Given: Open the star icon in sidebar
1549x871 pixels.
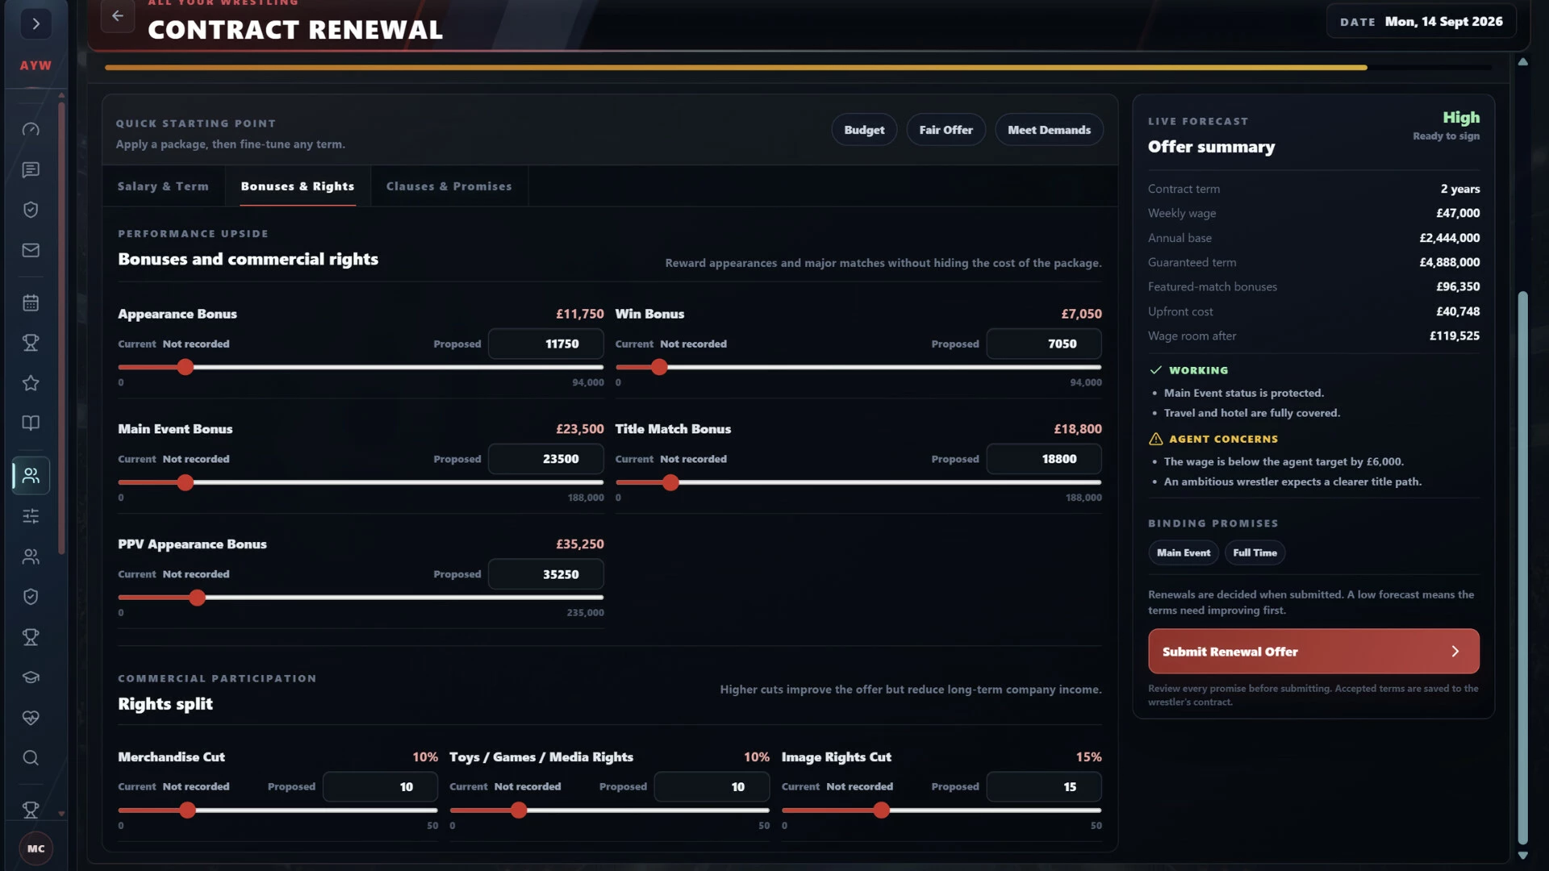Looking at the screenshot, I should (31, 383).
